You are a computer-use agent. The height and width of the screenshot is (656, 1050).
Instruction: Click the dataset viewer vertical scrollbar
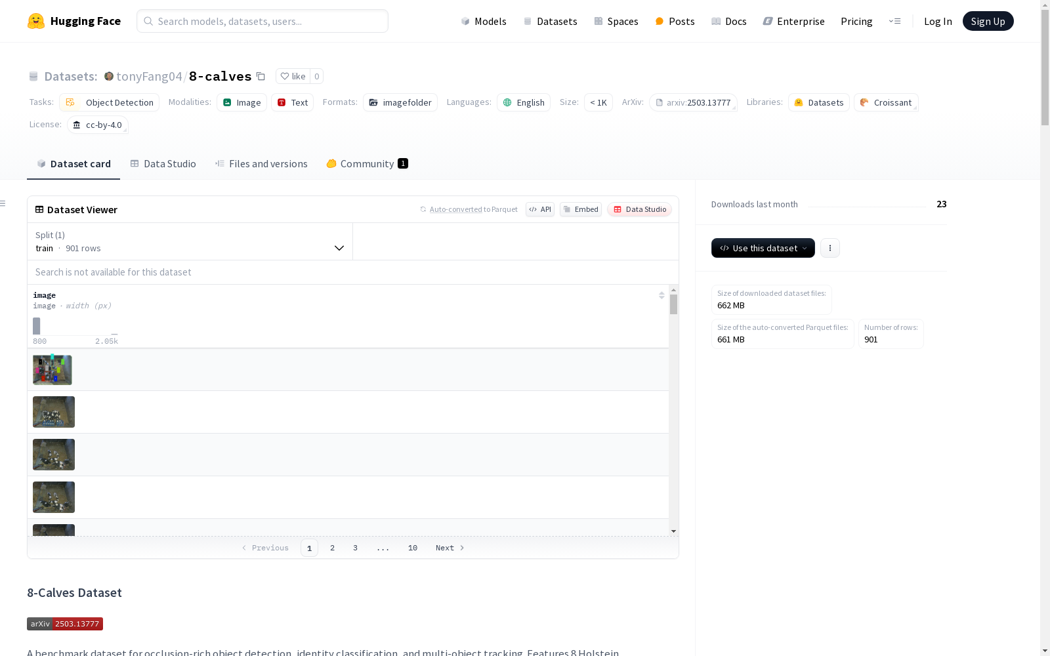point(673,304)
